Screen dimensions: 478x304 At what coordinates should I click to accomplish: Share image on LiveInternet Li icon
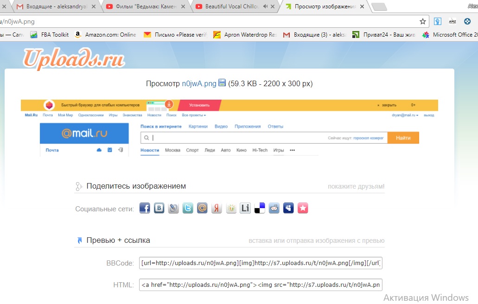point(245,208)
